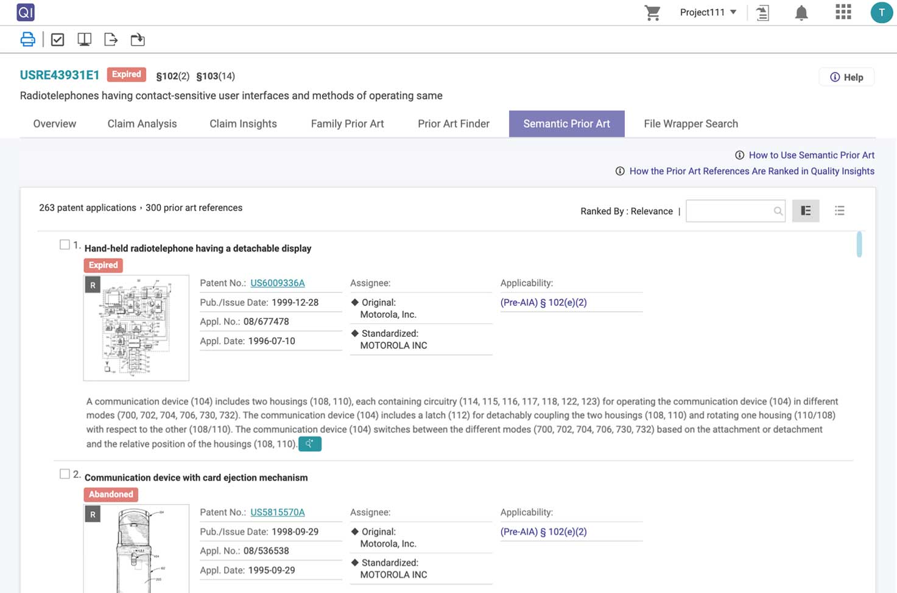
Task: Select checkbox for result 1
Action: coord(65,245)
